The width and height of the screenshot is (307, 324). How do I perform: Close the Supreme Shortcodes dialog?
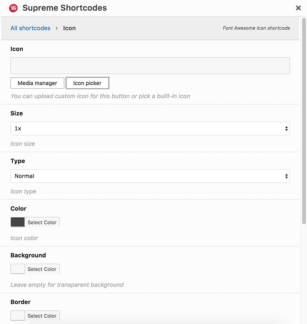[298, 8]
